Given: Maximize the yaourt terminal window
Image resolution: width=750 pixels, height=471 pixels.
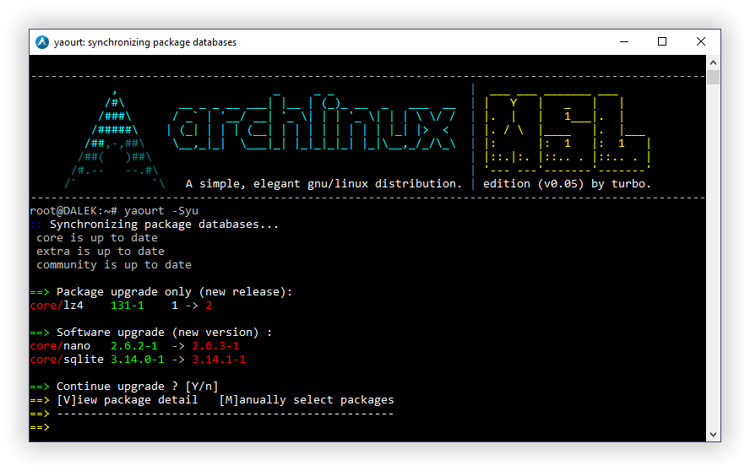Looking at the screenshot, I should 662,41.
